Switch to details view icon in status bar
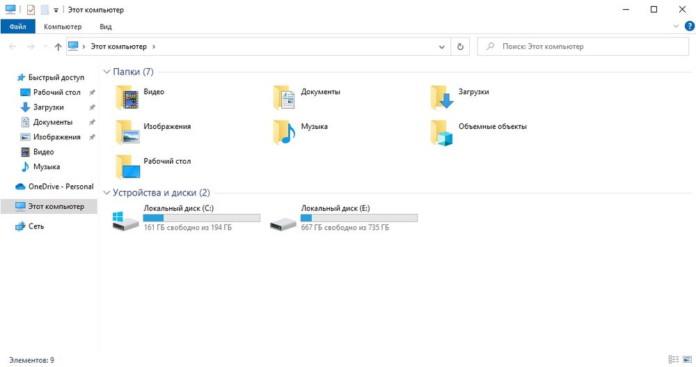Screen dimensions: 696x367 pos(673,359)
